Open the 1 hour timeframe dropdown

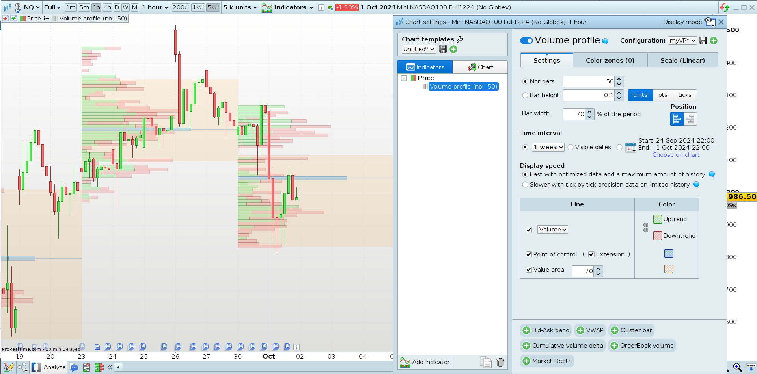click(155, 7)
